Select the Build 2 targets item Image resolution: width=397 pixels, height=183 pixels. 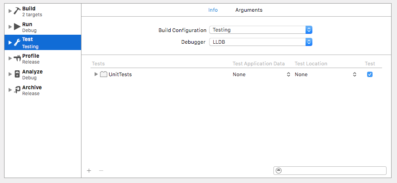click(43, 11)
